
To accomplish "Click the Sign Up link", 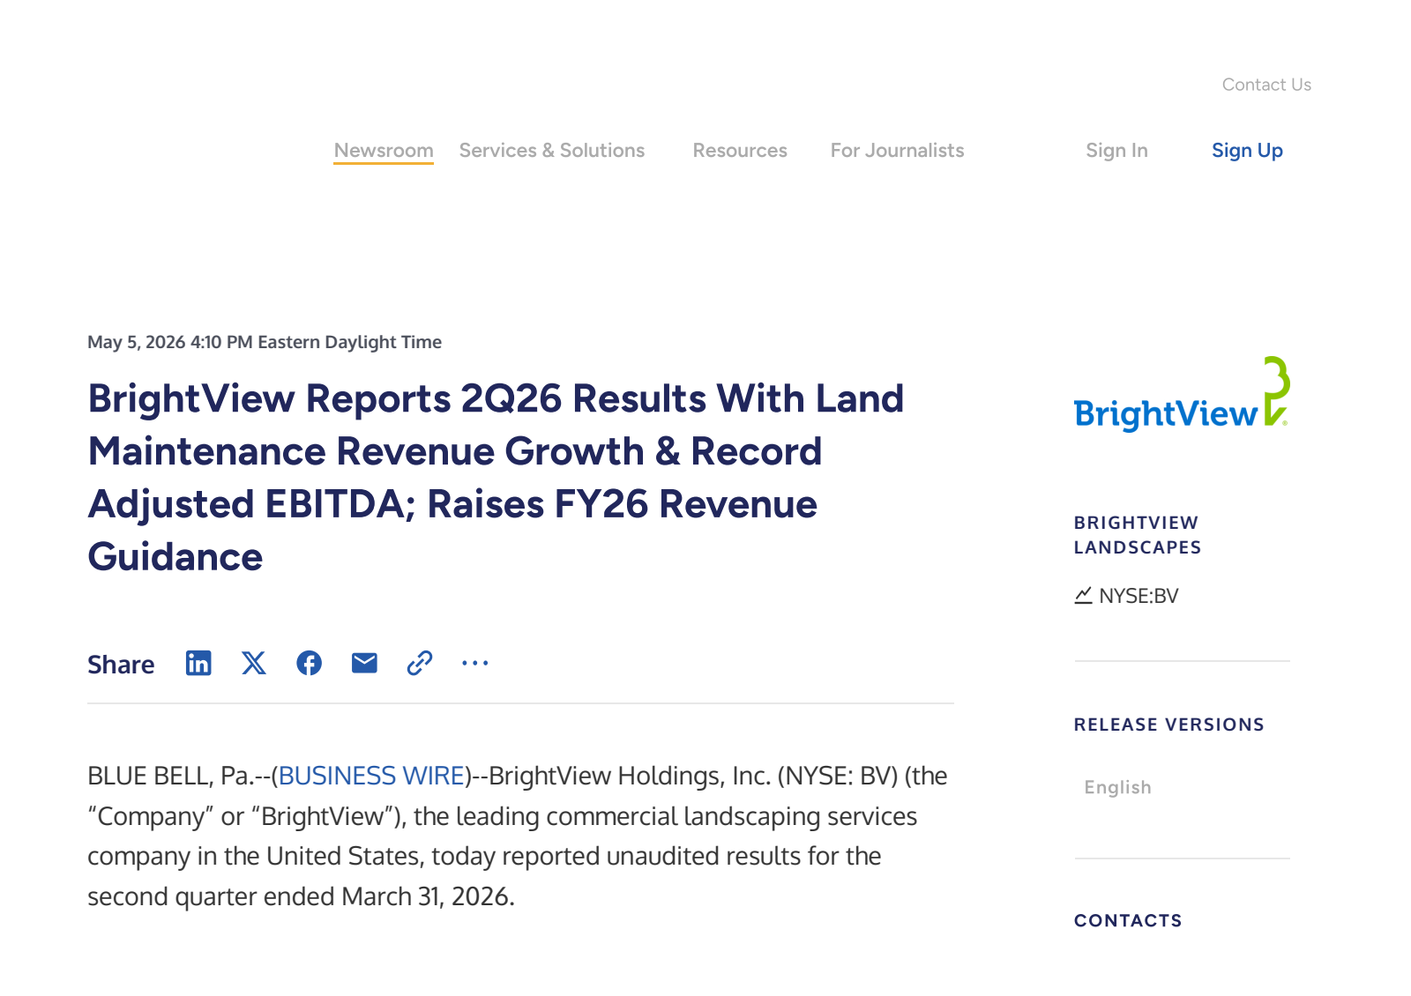I will click(1247, 151).
